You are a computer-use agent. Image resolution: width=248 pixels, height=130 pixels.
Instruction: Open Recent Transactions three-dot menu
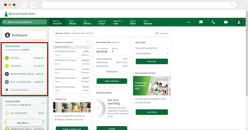tap(88, 42)
